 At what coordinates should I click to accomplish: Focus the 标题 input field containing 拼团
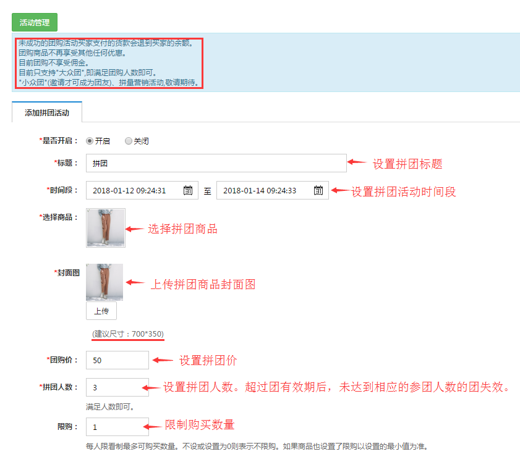(x=216, y=163)
